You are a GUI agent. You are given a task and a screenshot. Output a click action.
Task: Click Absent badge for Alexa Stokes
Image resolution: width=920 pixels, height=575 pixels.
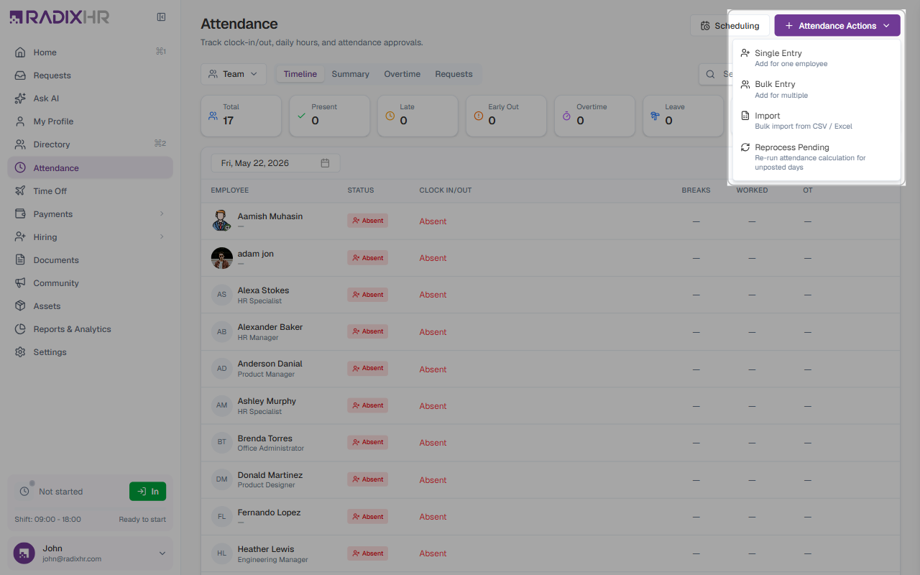[x=367, y=295]
